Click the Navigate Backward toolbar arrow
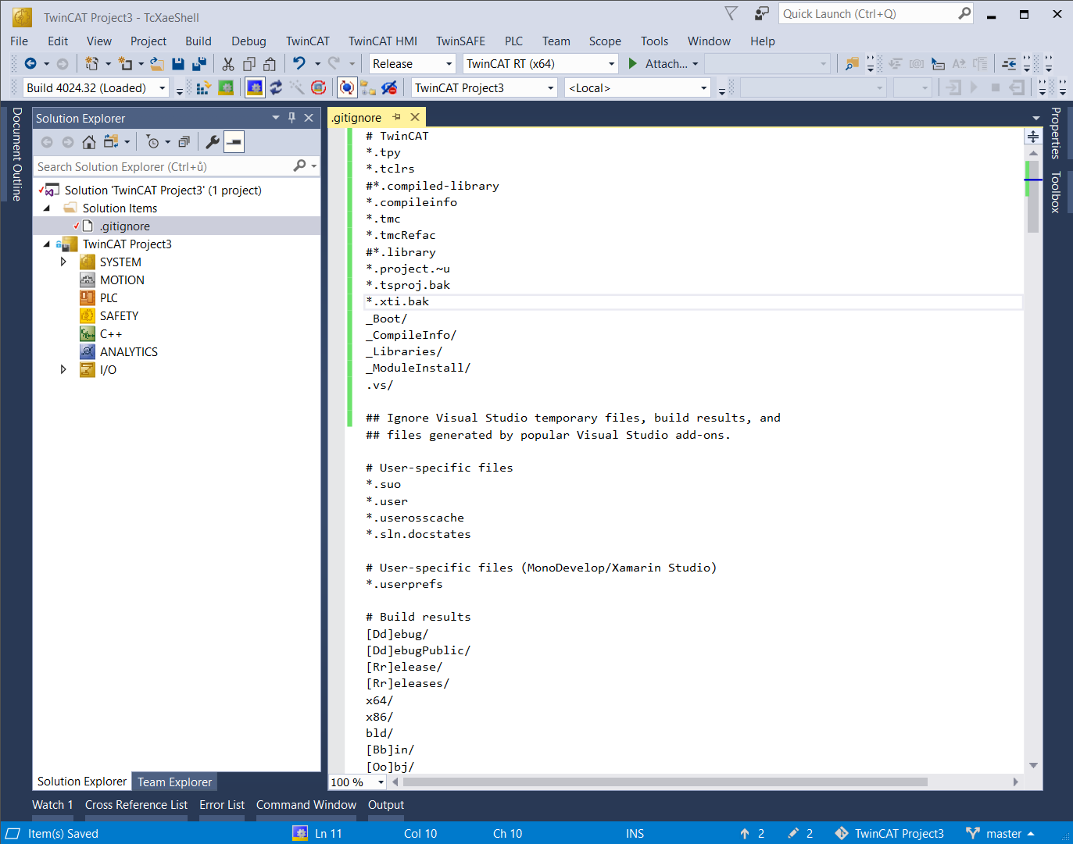 coord(30,64)
